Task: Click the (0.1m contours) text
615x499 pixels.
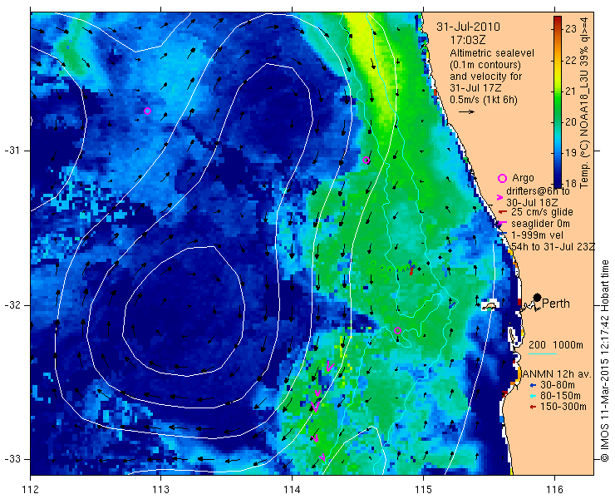Action: (485, 64)
